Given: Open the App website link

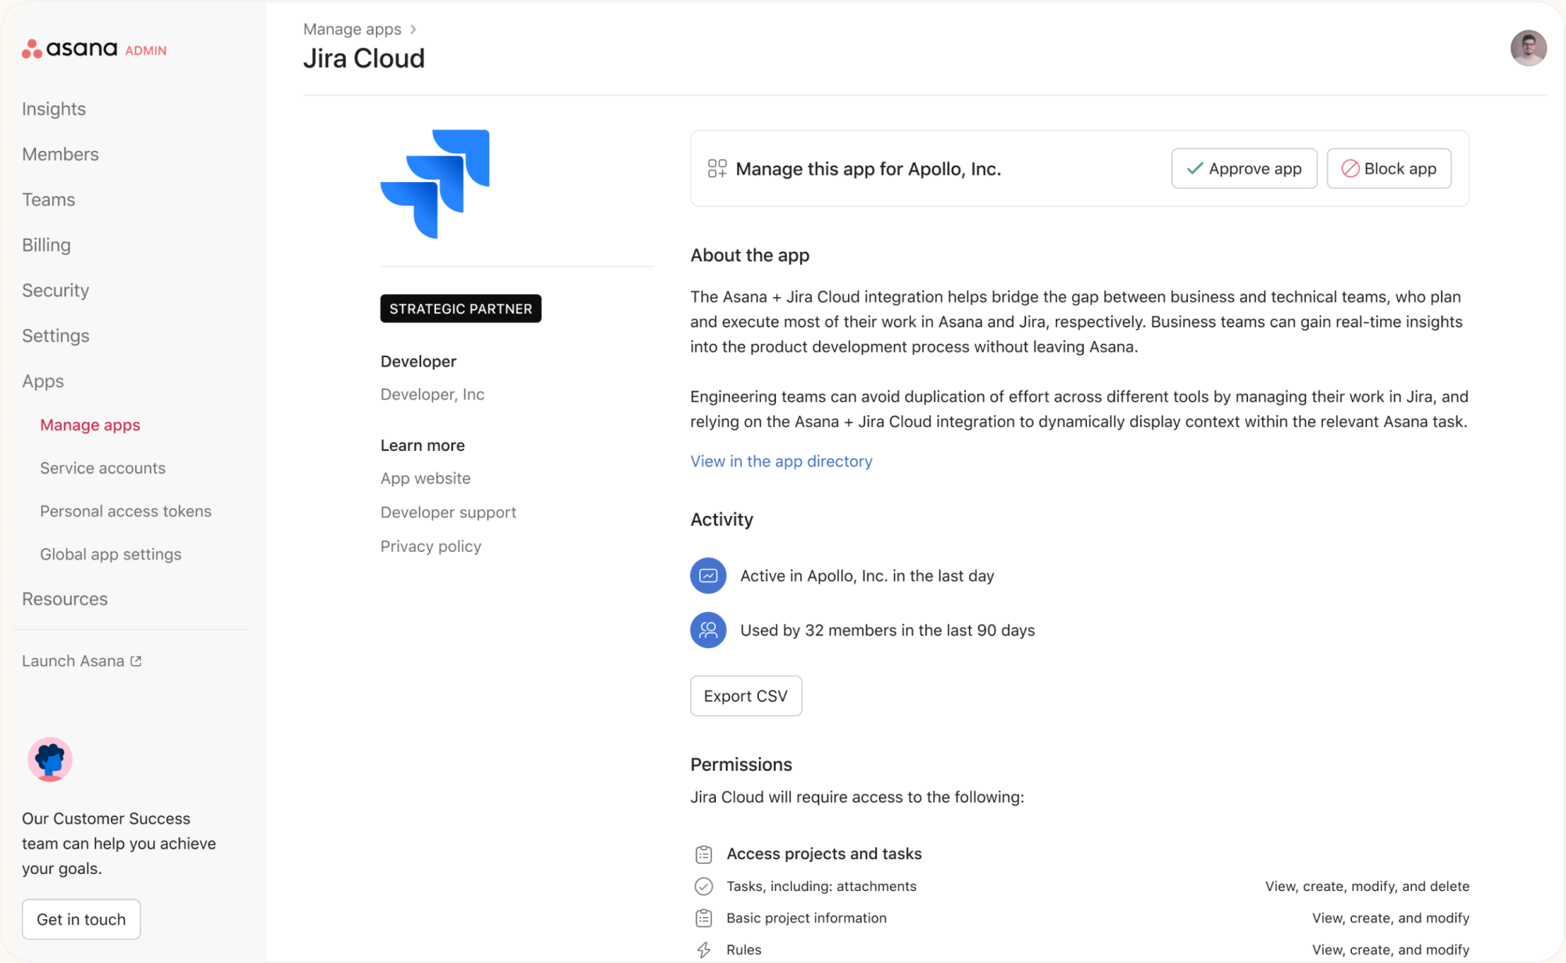Looking at the screenshot, I should click(425, 478).
